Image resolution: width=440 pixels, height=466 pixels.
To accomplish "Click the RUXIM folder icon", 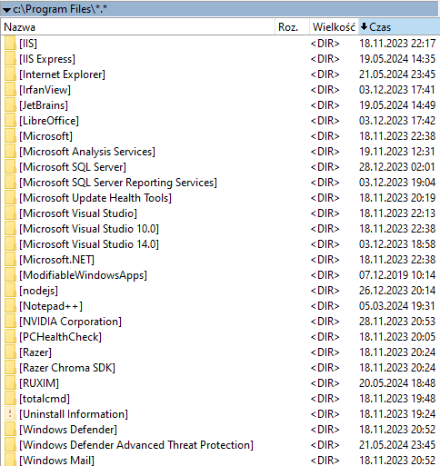I will point(10,383).
